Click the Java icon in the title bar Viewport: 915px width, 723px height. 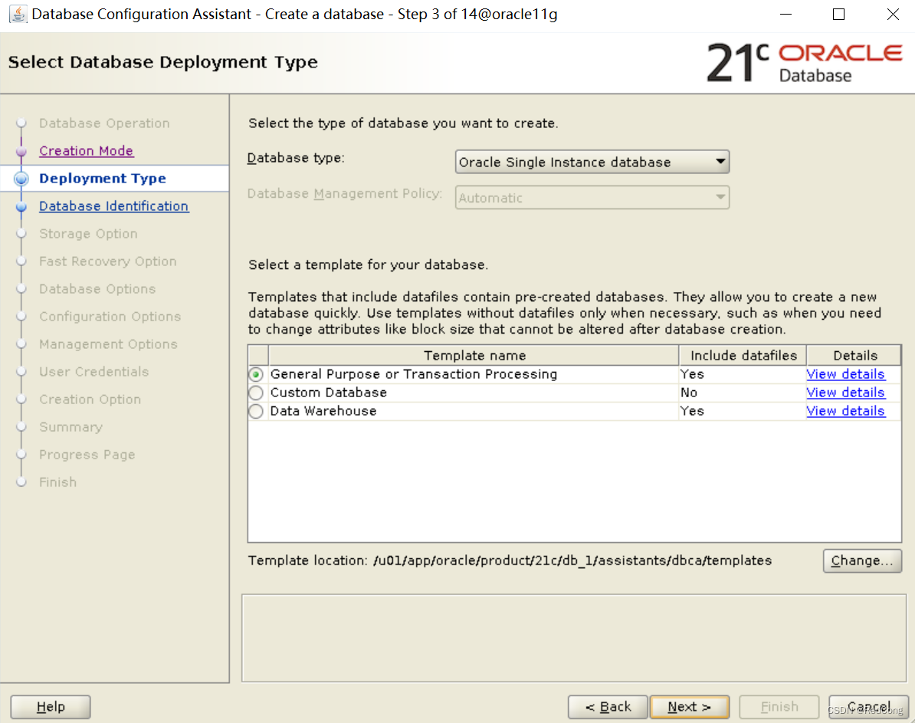(18, 14)
